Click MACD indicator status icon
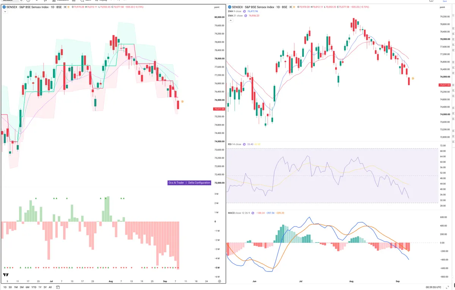Viewport: 455px width, 290px height. (253, 213)
